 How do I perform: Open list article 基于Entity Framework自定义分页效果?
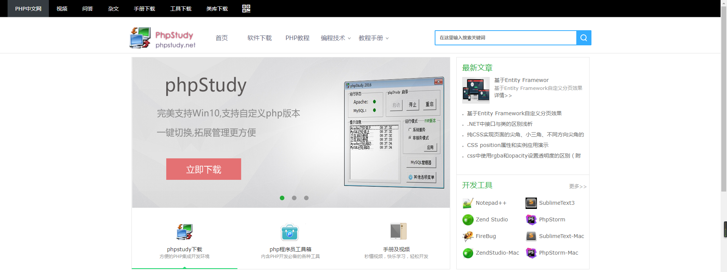pyautogui.click(x=514, y=113)
